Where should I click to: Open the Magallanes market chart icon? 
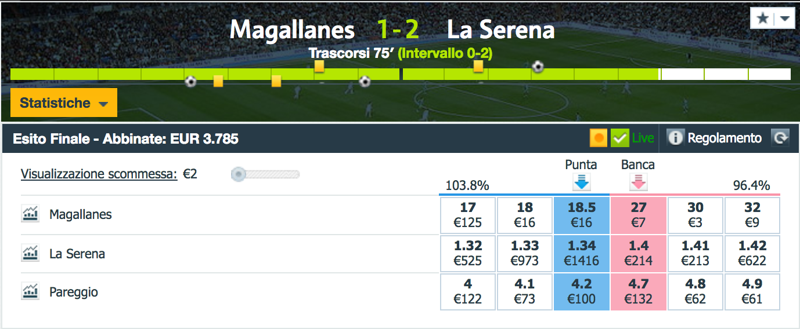(30, 214)
